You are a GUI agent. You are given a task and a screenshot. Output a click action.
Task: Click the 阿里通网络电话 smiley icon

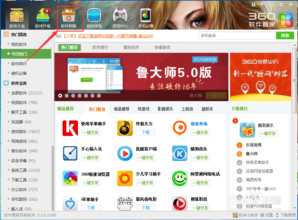pos(179,178)
